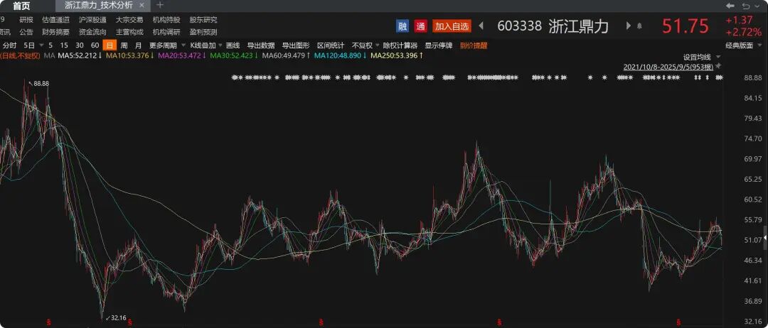Click the 加入自选 button
This screenshot has width=768, height=328.
pyautogui.click(x=452, y=26)
